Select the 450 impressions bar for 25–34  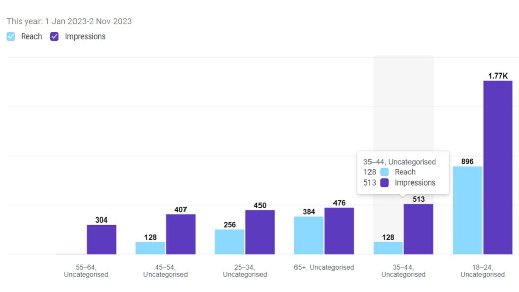tap(260, 232)
